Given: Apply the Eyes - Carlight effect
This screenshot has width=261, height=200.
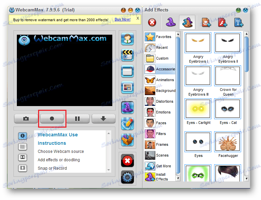Looking at the screenshot, I should 198,109.
